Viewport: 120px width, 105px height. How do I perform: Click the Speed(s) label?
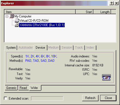(17, 56)
